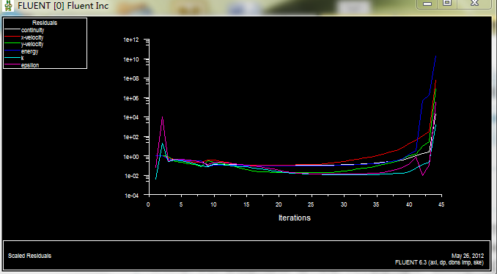
Task: Click the blue energy line sample in legend
Action: pos(12,51)
